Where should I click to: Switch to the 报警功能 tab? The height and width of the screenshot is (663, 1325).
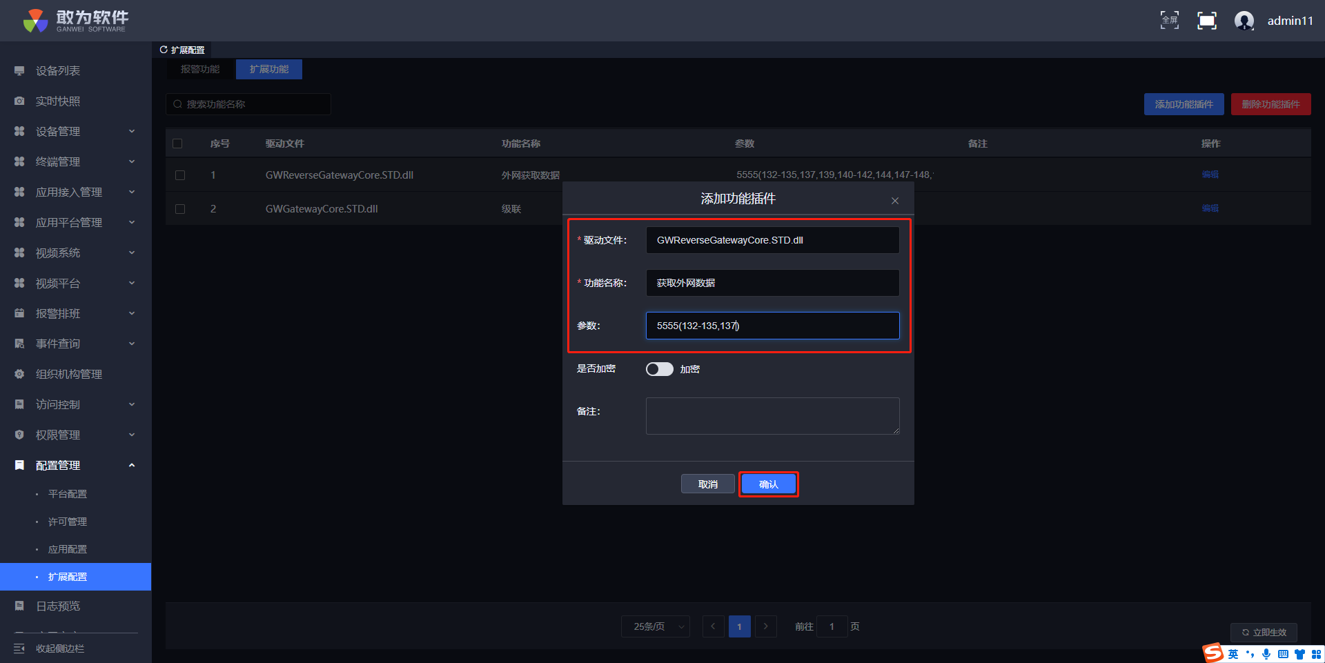click(200, 69)
